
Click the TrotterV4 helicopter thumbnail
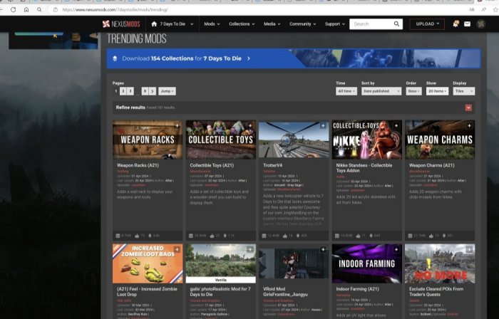(x=294, y=140)
